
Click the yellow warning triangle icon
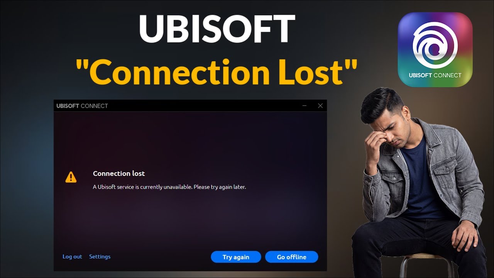tap(71, 177)
